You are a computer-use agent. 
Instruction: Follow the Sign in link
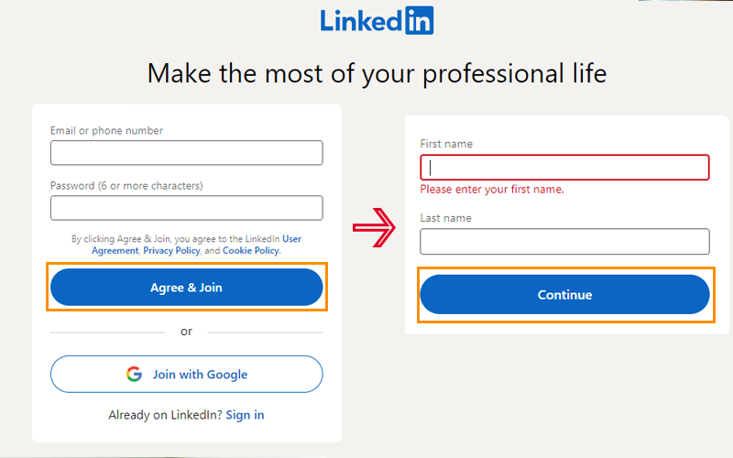[245, 415]
